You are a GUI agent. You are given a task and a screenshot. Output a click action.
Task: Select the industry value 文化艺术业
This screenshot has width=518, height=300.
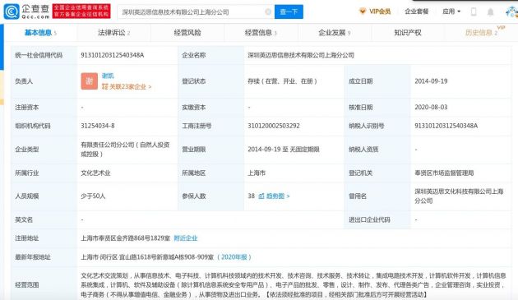click(x=95, y=173)
